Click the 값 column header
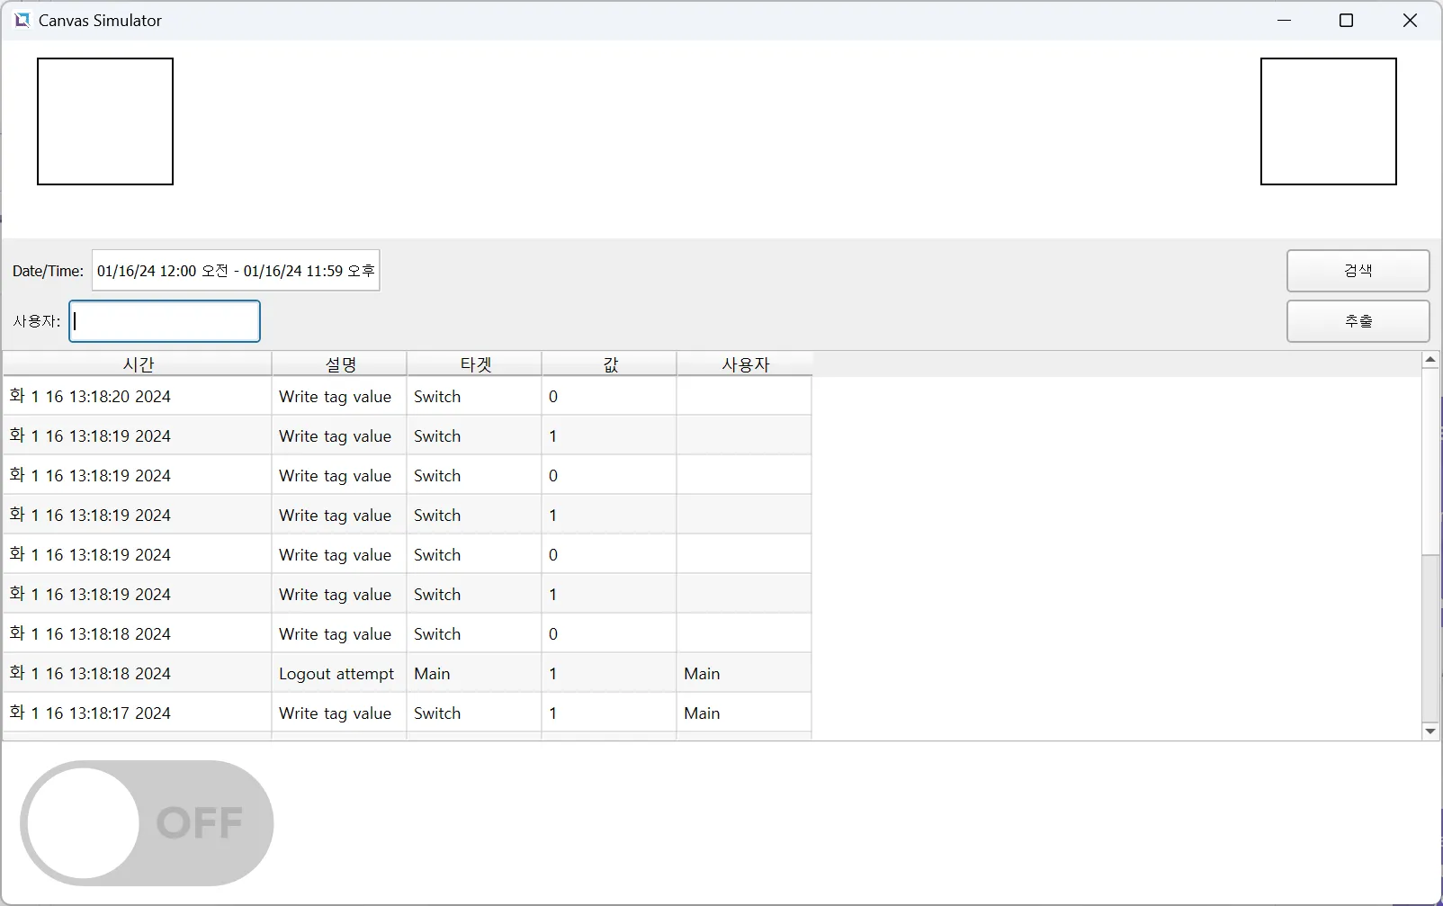The height and width of the screenshot is (906, 1443). pyautogui.click(x=609, y=364)
